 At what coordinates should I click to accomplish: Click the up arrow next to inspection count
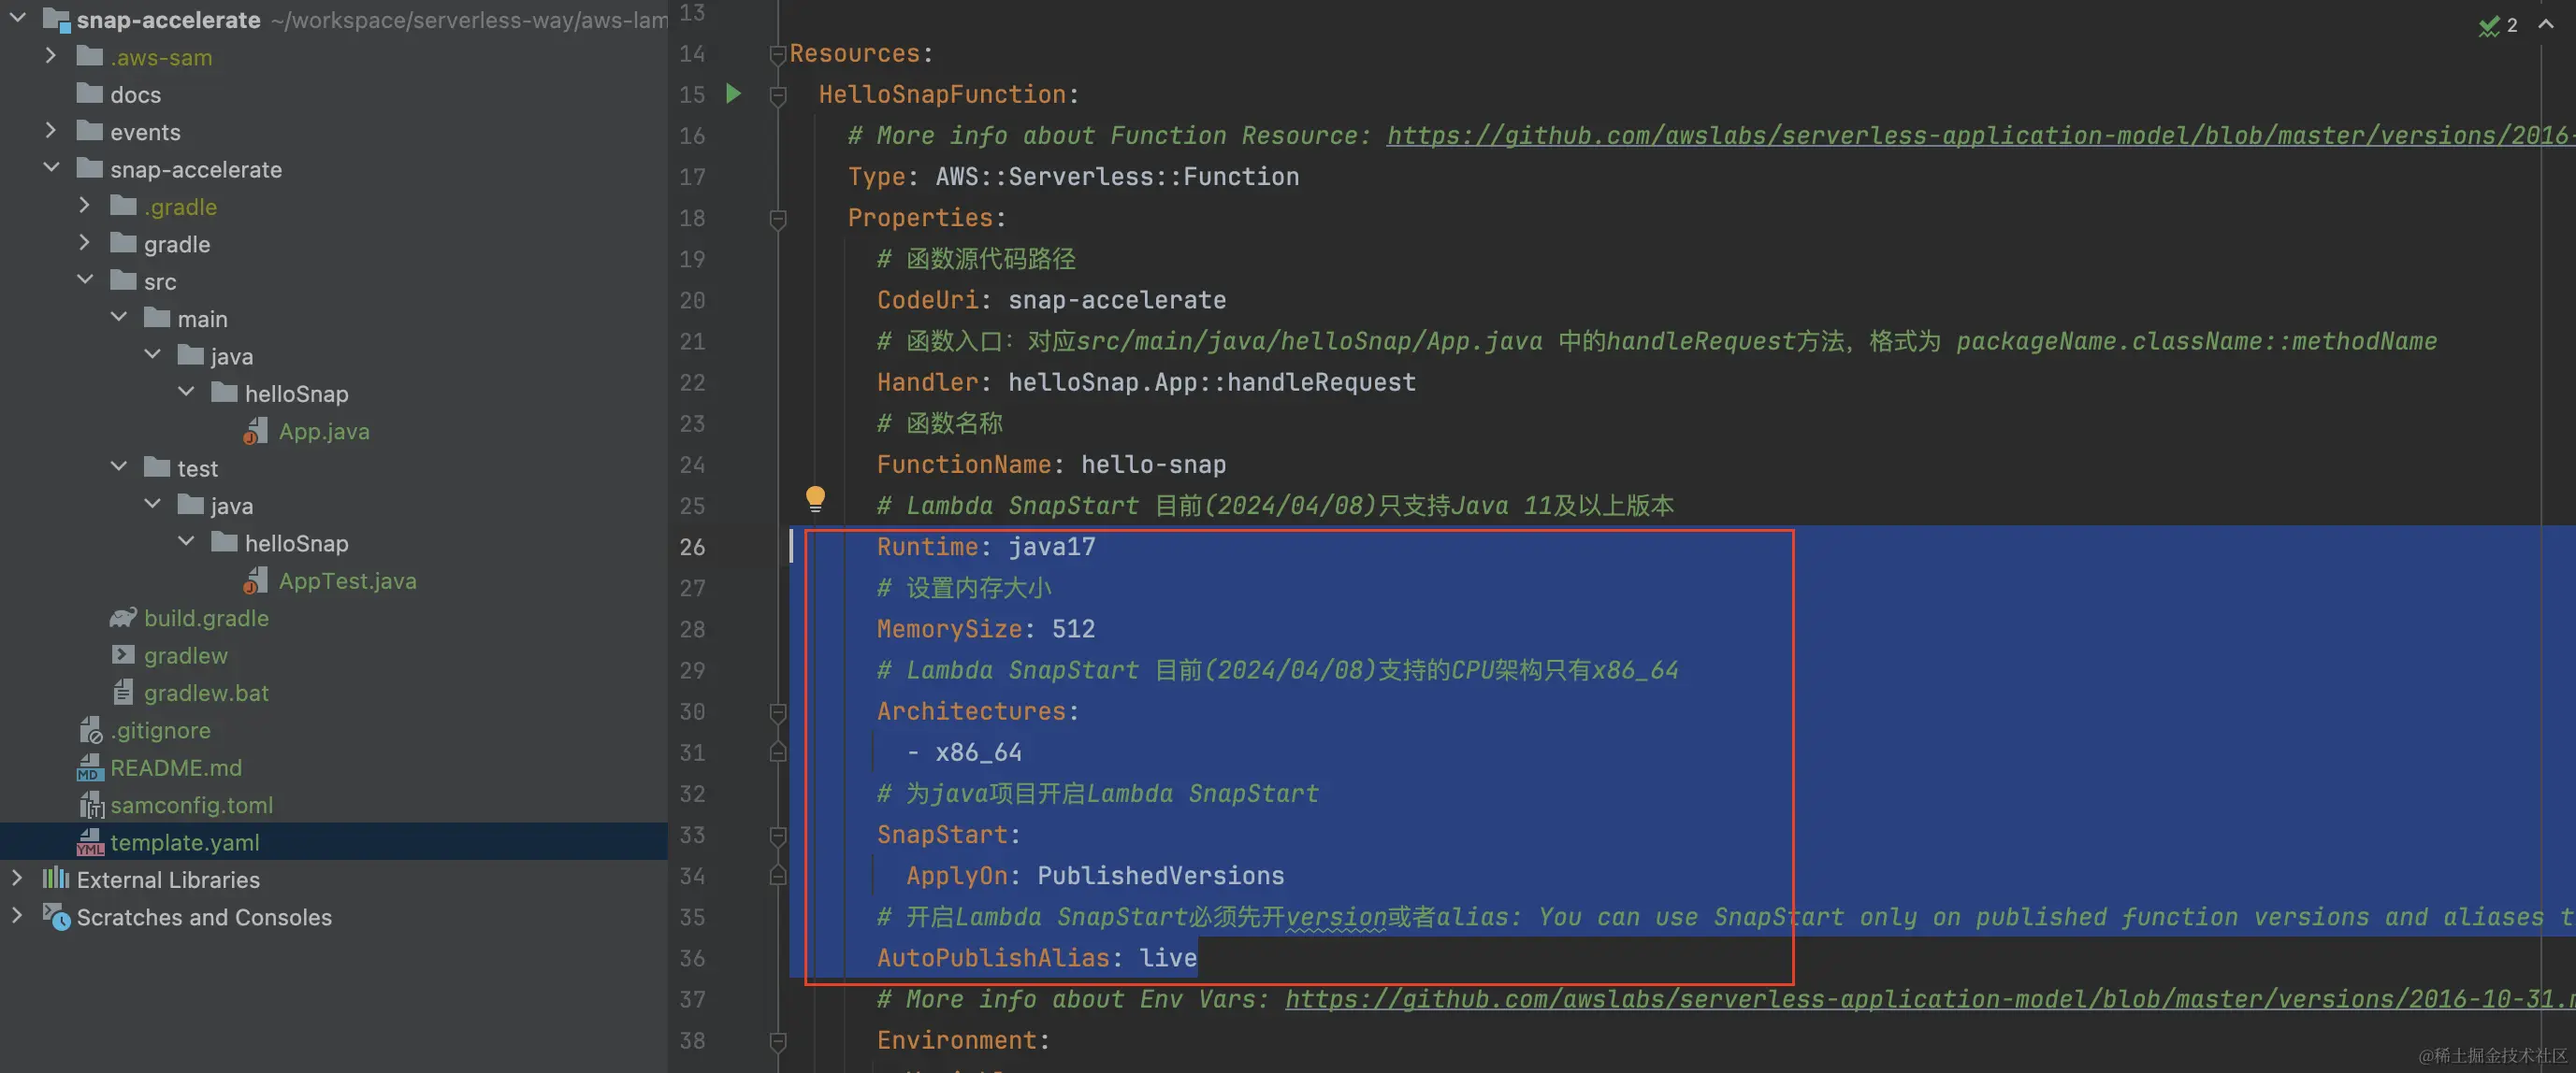tap(2545, 25)
